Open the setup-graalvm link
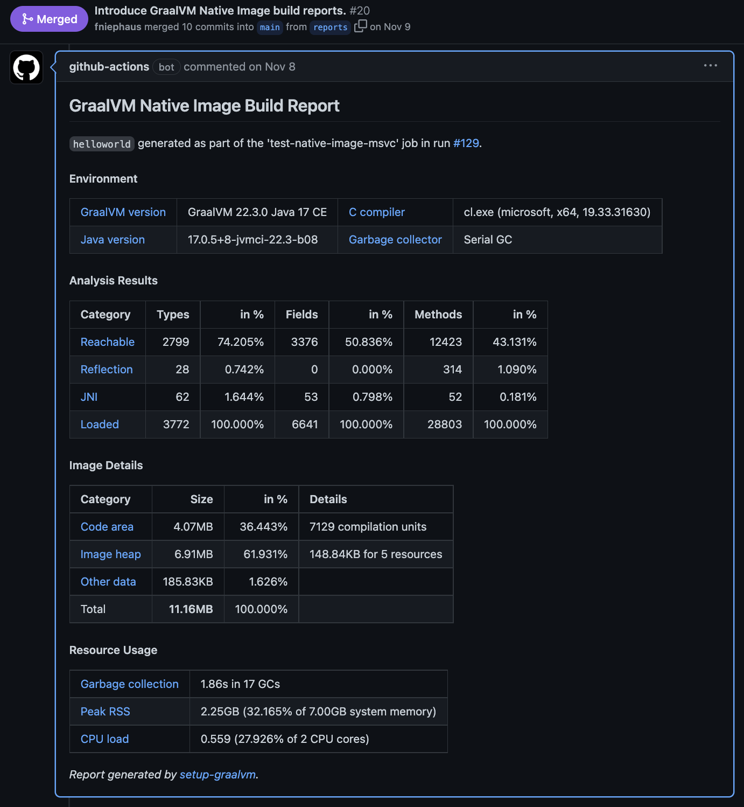 218,775
